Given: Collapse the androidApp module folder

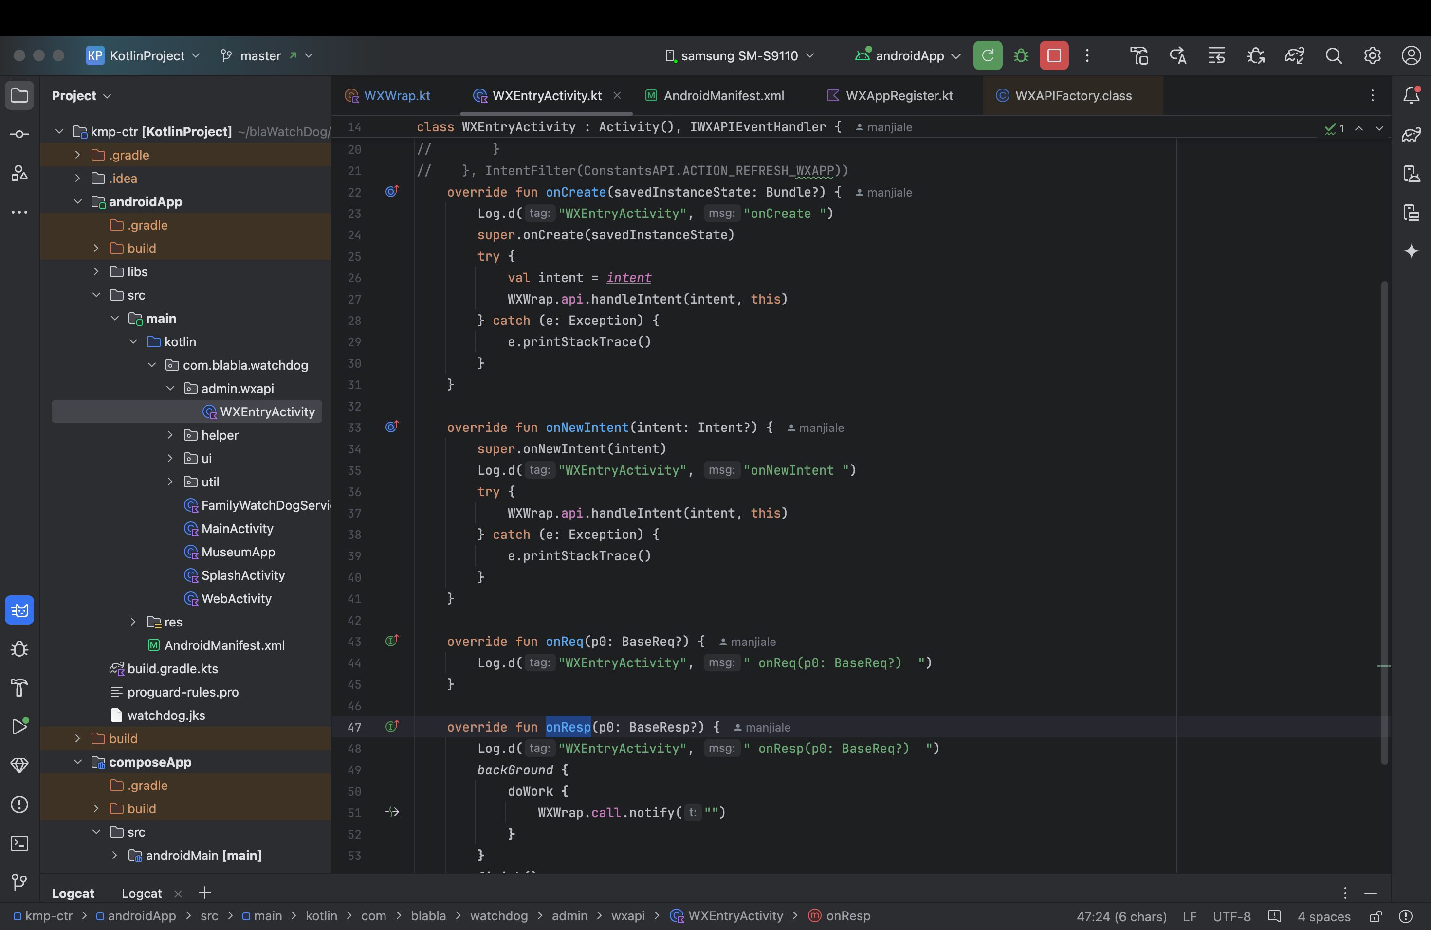Looking at the screenshot, I should pyautogui.click(x=77, y=202).
